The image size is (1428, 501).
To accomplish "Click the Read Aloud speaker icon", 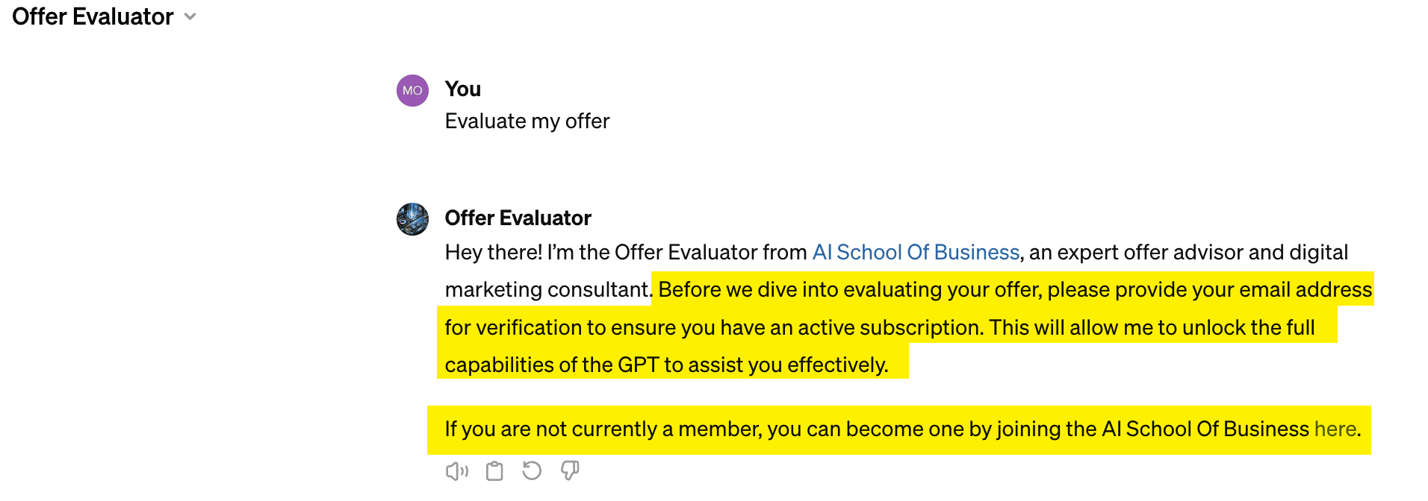I will click(x=456, y=471).
